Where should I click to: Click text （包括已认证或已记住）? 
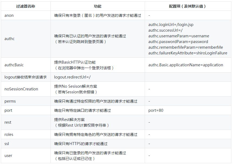tap(75, 159)
